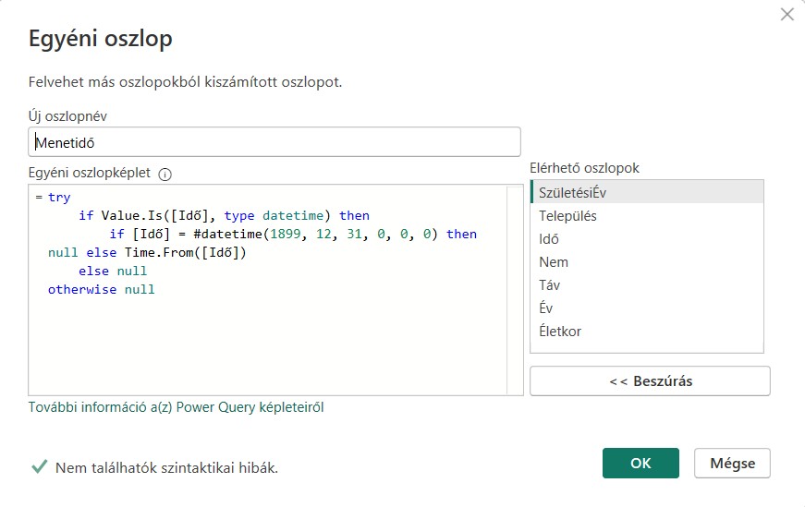Click the green checkmark syntax status icon

pos(39,466)
